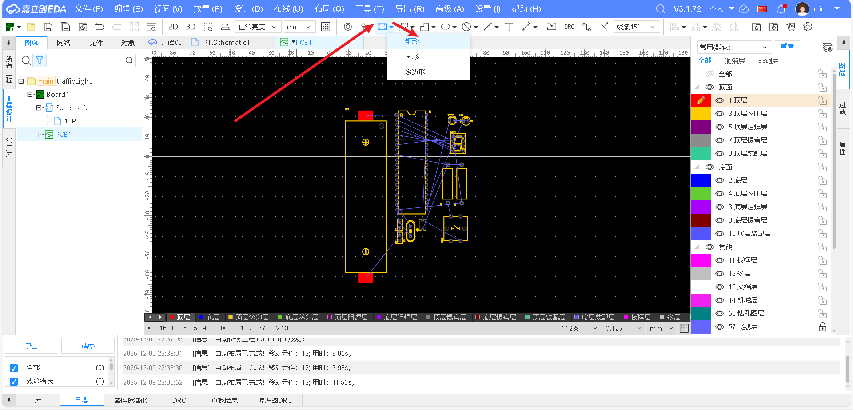Show only 非铜箔层 layers
This screenshot has width=853, height=410.
click(769, 60)
